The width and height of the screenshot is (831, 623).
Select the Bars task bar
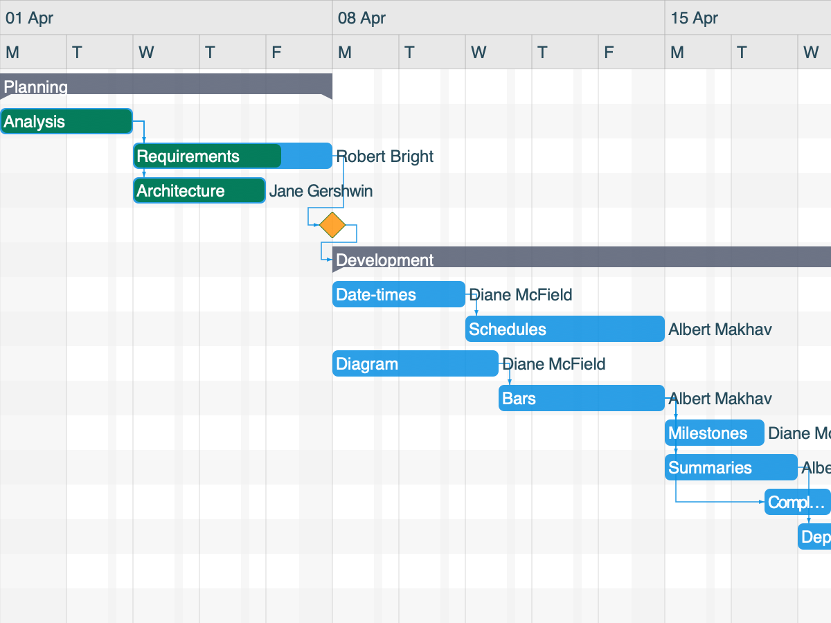[x=582, y=398]
